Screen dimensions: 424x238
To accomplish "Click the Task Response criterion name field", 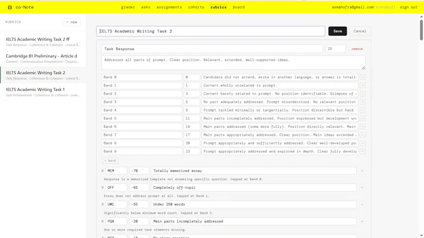I will pos(213,49).
